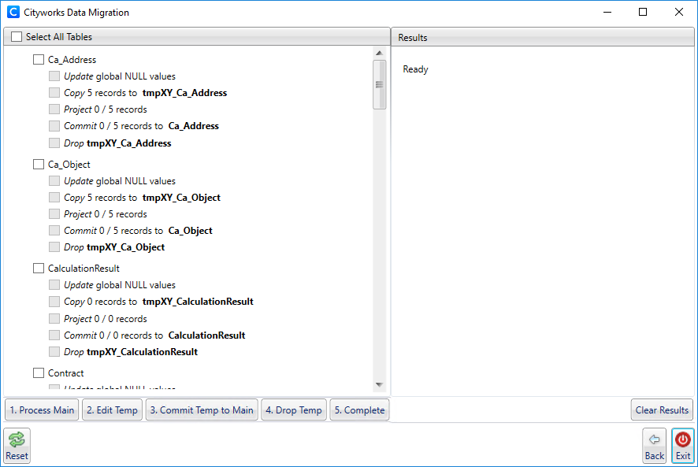Toggle Update global NULL values under Ca_Address

pos(54,76)
